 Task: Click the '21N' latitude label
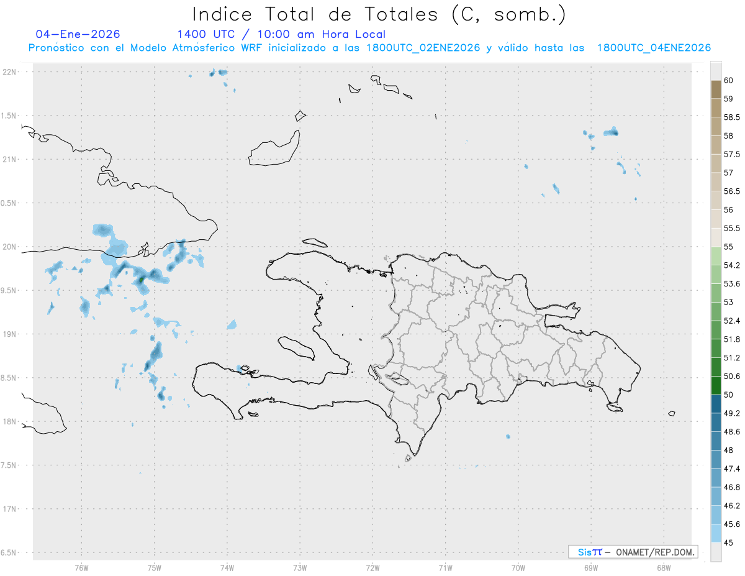click(x=10, y=159)
